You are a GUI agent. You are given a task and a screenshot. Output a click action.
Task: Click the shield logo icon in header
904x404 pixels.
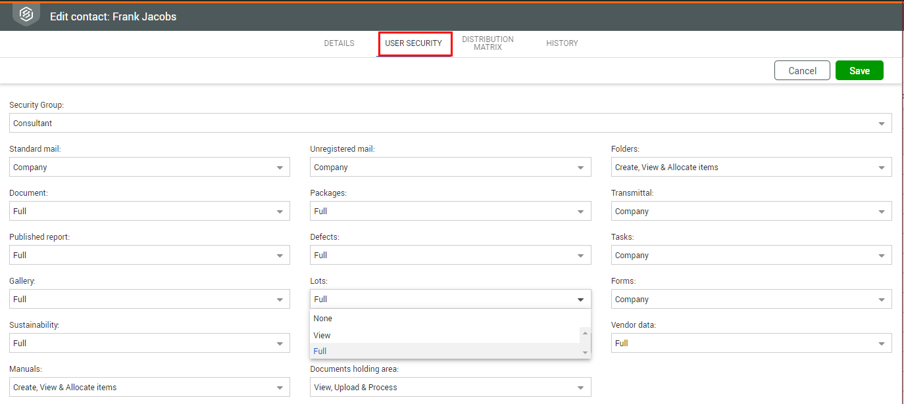click(26, 14)
